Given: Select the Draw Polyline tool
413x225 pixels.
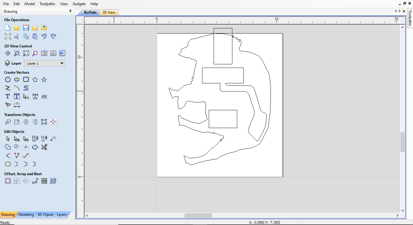Looking at the screenshot, I should click(8, 88).
